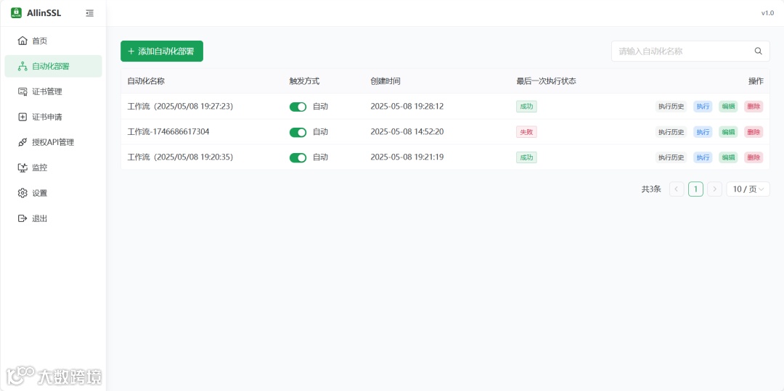The width and height of the screenshot is (784, 391).
Task: Click the 自动化名称 column header
Action: 146,81
